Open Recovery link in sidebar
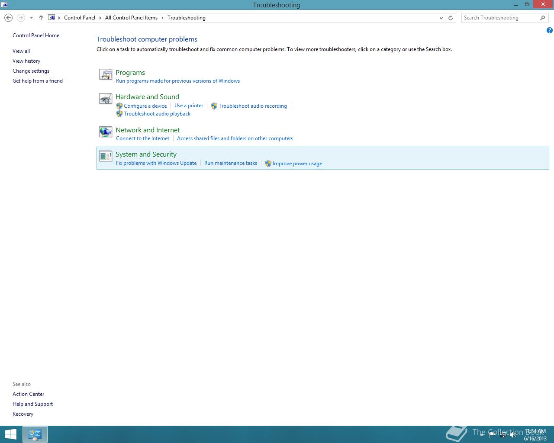This screenshot has height=443, width=554. point(23,414)
